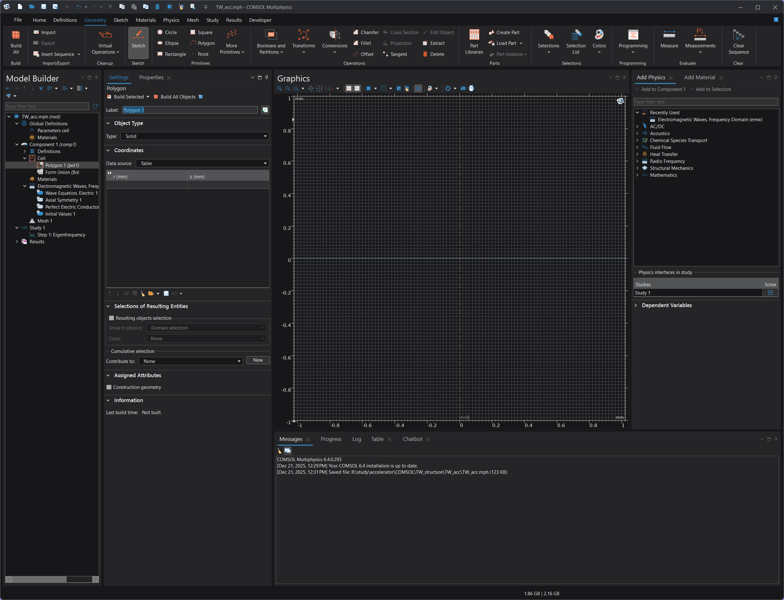784x600 pixels.
Task: Open the Data source Table dropdown
Action: tap(202, 163)
